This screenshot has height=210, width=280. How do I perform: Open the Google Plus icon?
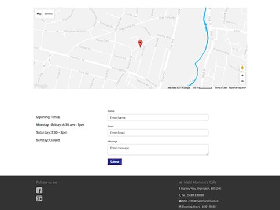(39, 198)
